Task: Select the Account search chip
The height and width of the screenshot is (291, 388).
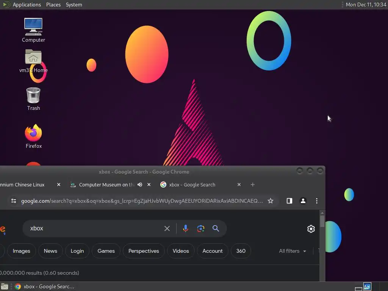Action: [x=213, y=251]
